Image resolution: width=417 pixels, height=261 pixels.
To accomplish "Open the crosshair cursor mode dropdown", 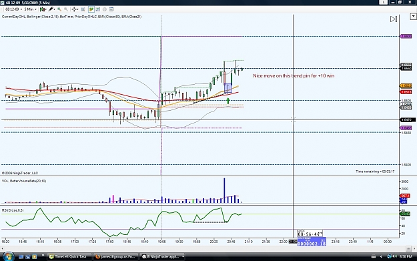I will pyautogui.click(x=75, y=9).
